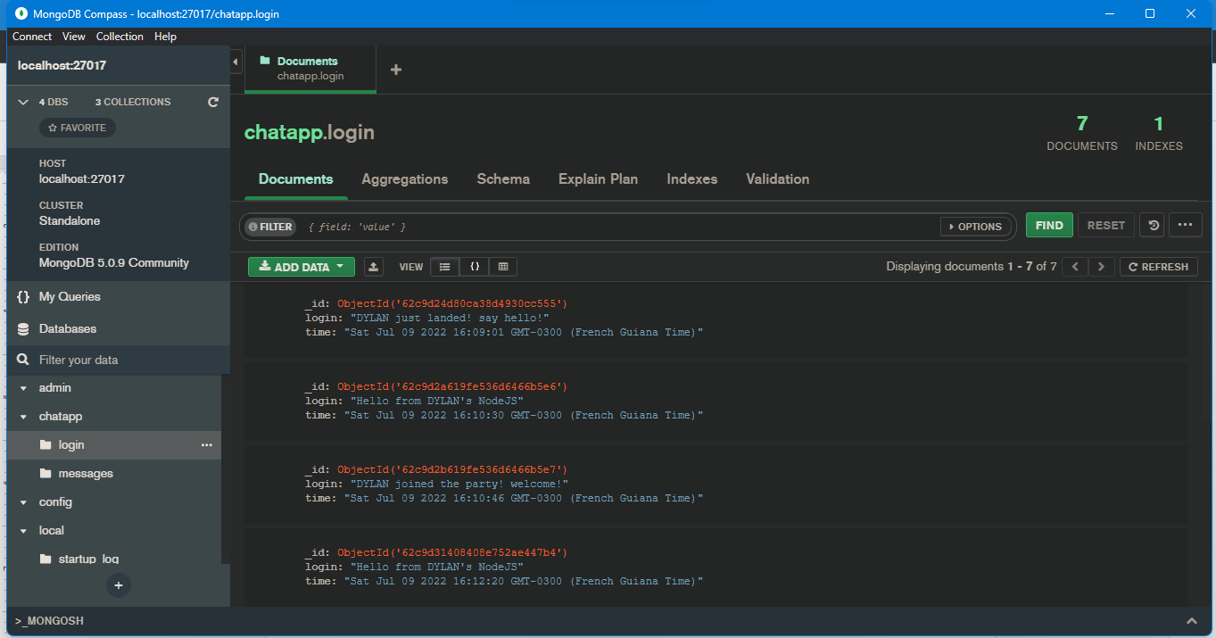Open the Connect menu
This screenshot has height=638, width=1216.
[32, 37]
